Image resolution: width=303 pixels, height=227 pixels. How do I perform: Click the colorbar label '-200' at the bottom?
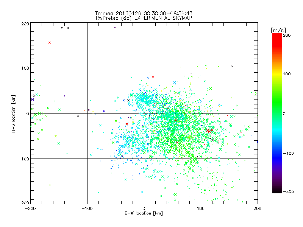click(288, 191)
